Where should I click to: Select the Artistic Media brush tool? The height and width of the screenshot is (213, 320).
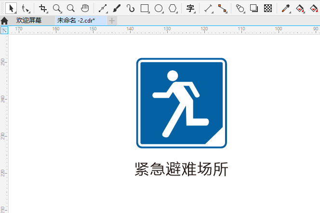point(117,8)
